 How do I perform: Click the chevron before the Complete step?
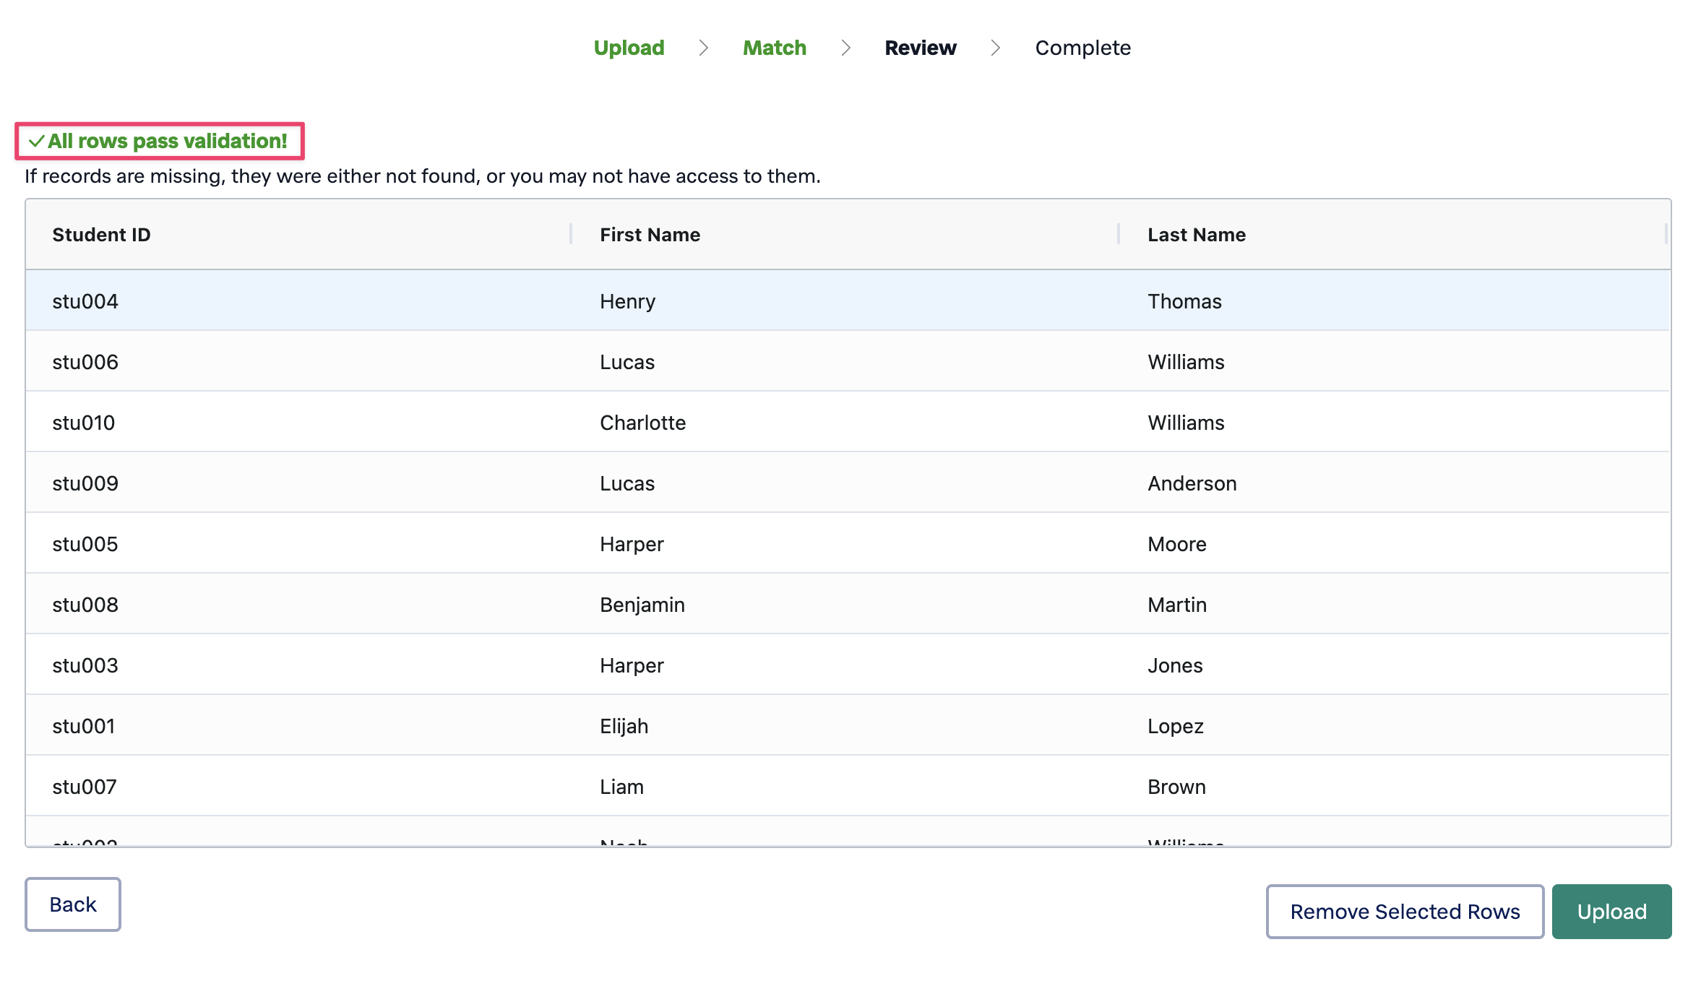point(995,48)
